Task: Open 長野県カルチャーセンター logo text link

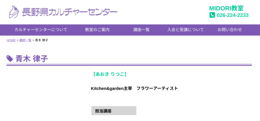Action: pyautogui.click(x=70, y=12)
